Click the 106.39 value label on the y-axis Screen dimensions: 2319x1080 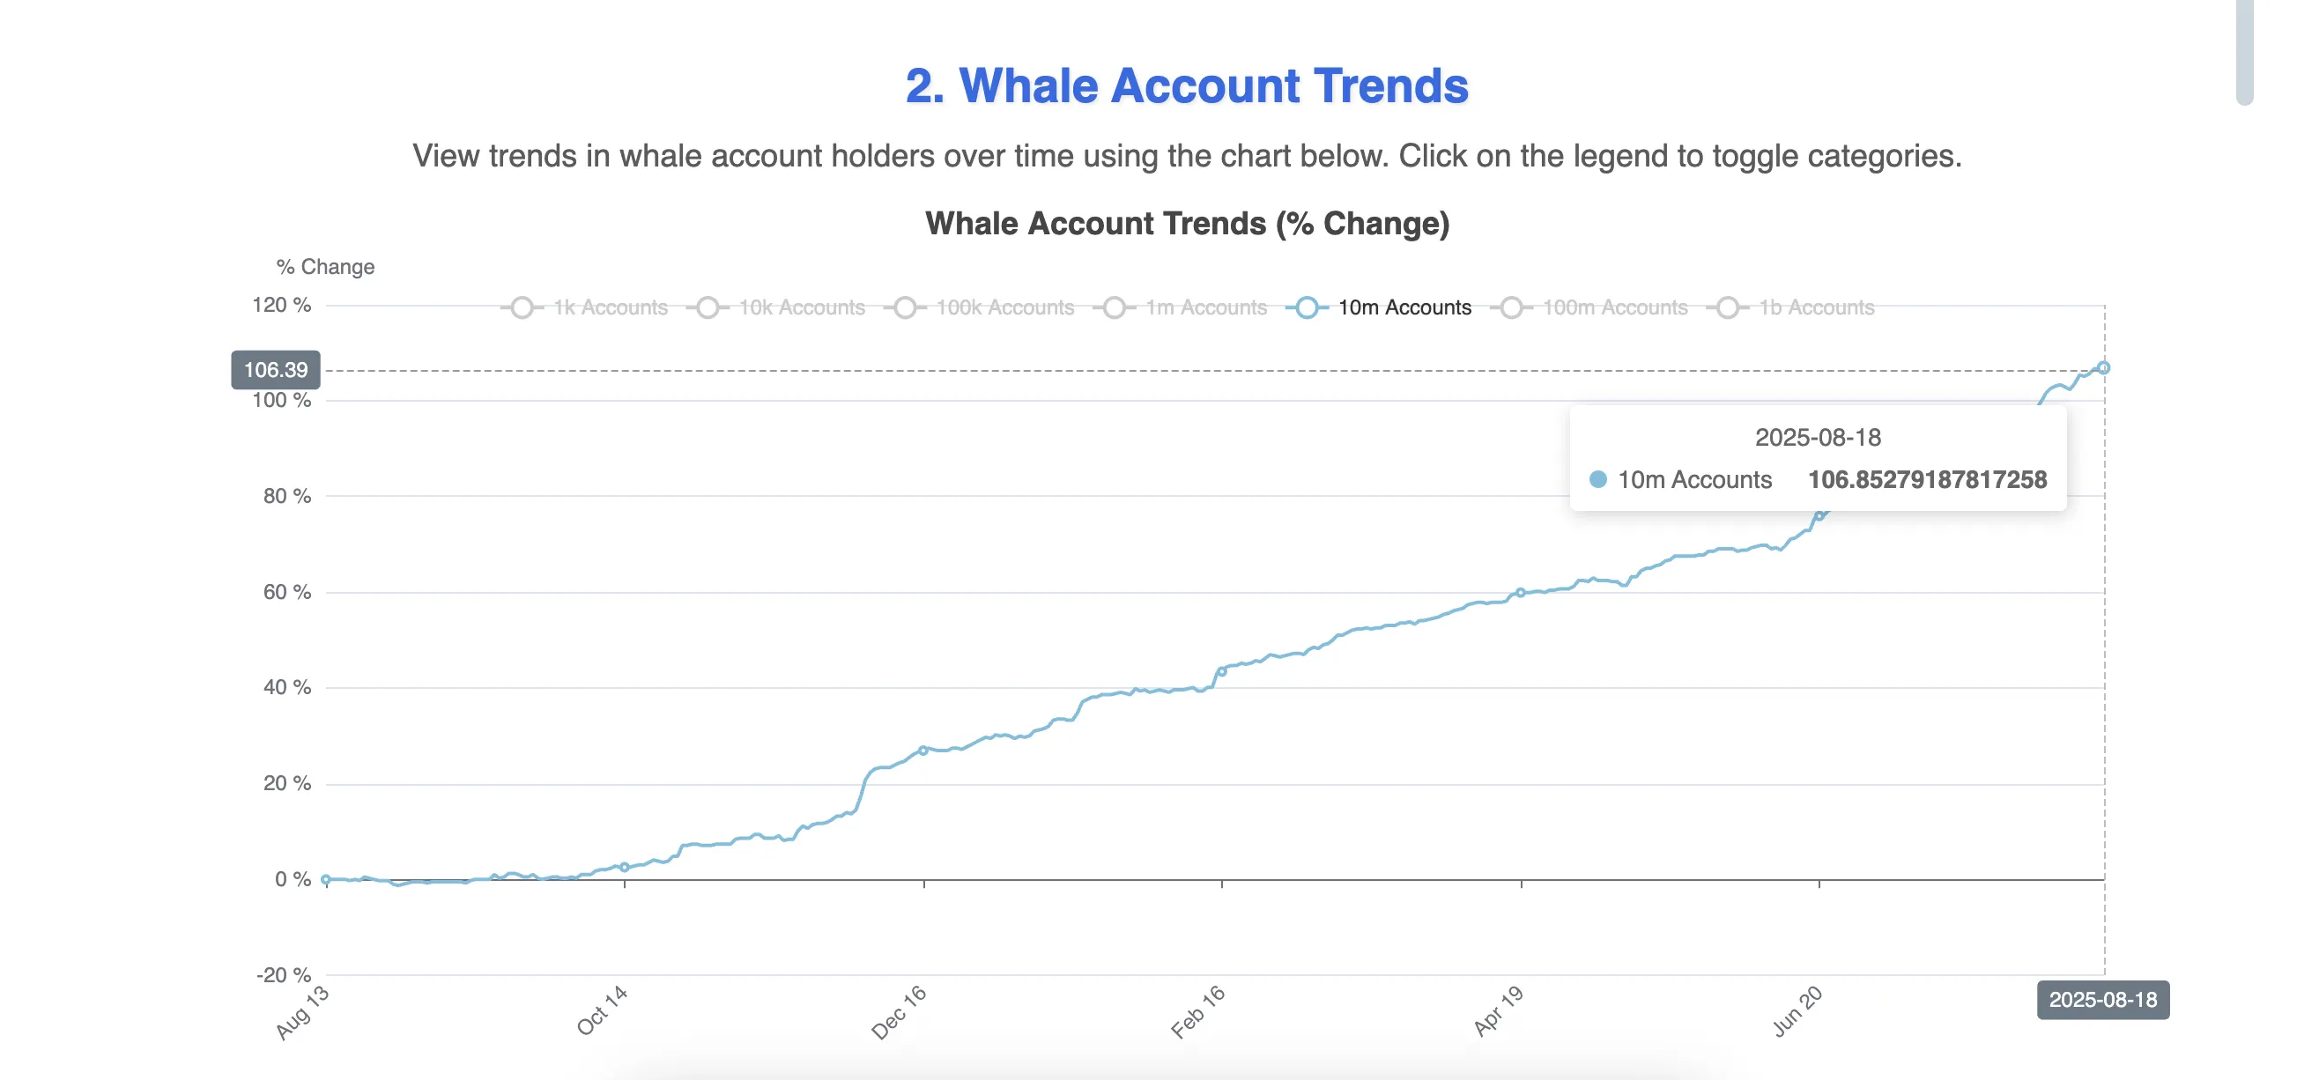(x=275, y=370)
